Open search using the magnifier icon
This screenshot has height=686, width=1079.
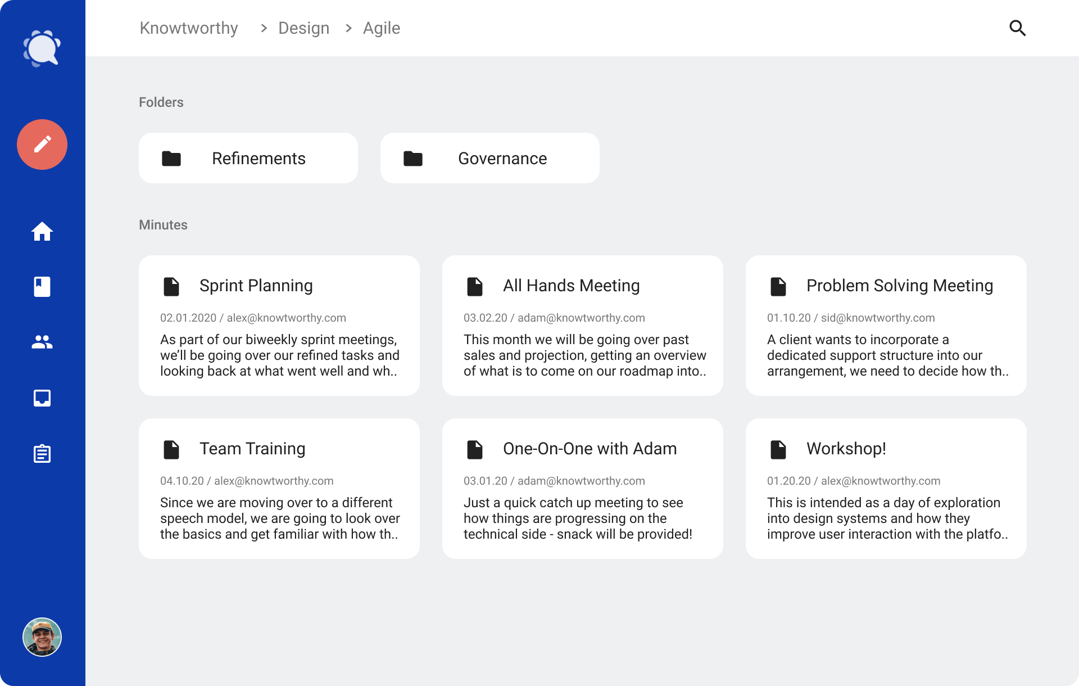(x=1017, y=28)
